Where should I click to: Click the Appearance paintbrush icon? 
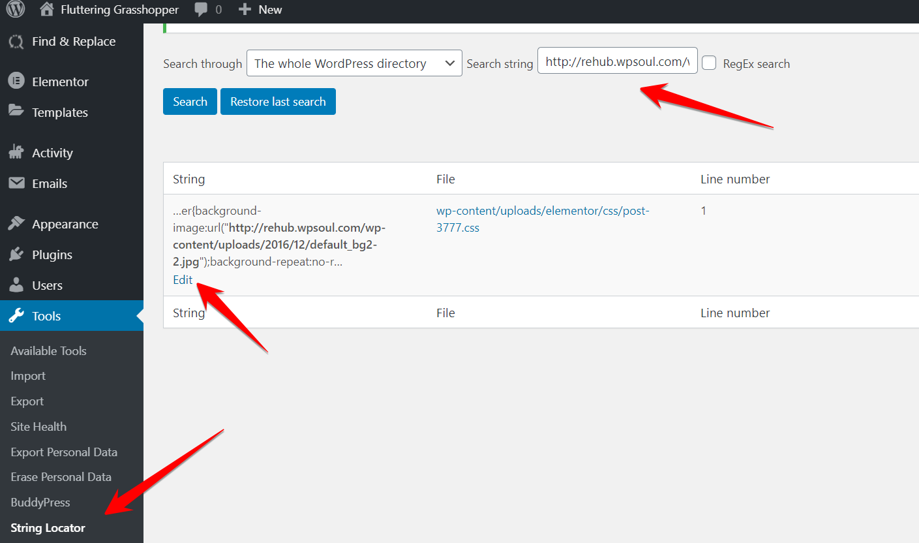point(16,224)
